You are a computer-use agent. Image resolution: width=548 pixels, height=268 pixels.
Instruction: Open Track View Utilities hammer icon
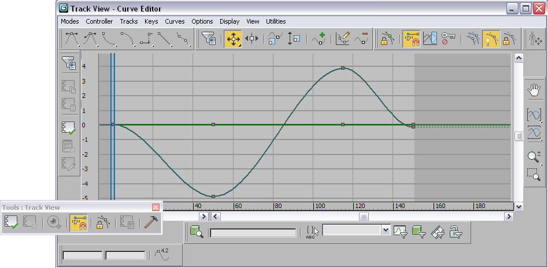coord(151,222)
